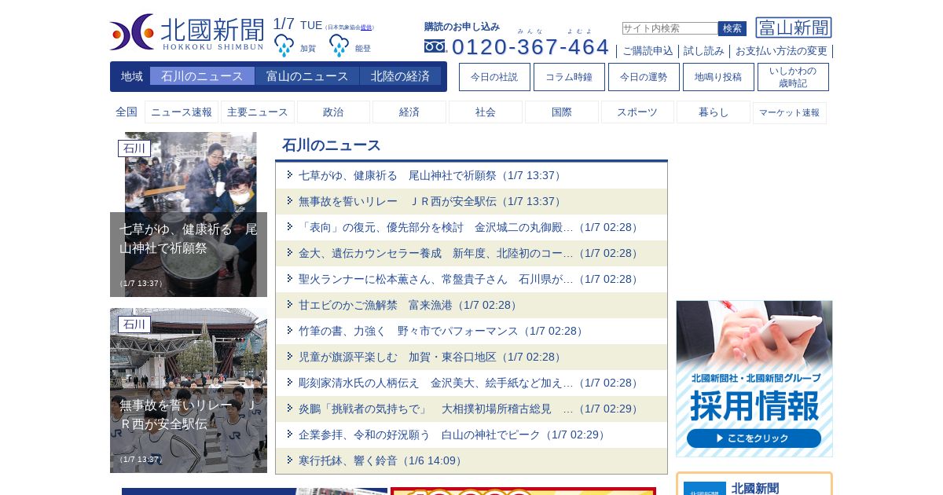Click the 全国 label in category bar

(x=127, y=112)
